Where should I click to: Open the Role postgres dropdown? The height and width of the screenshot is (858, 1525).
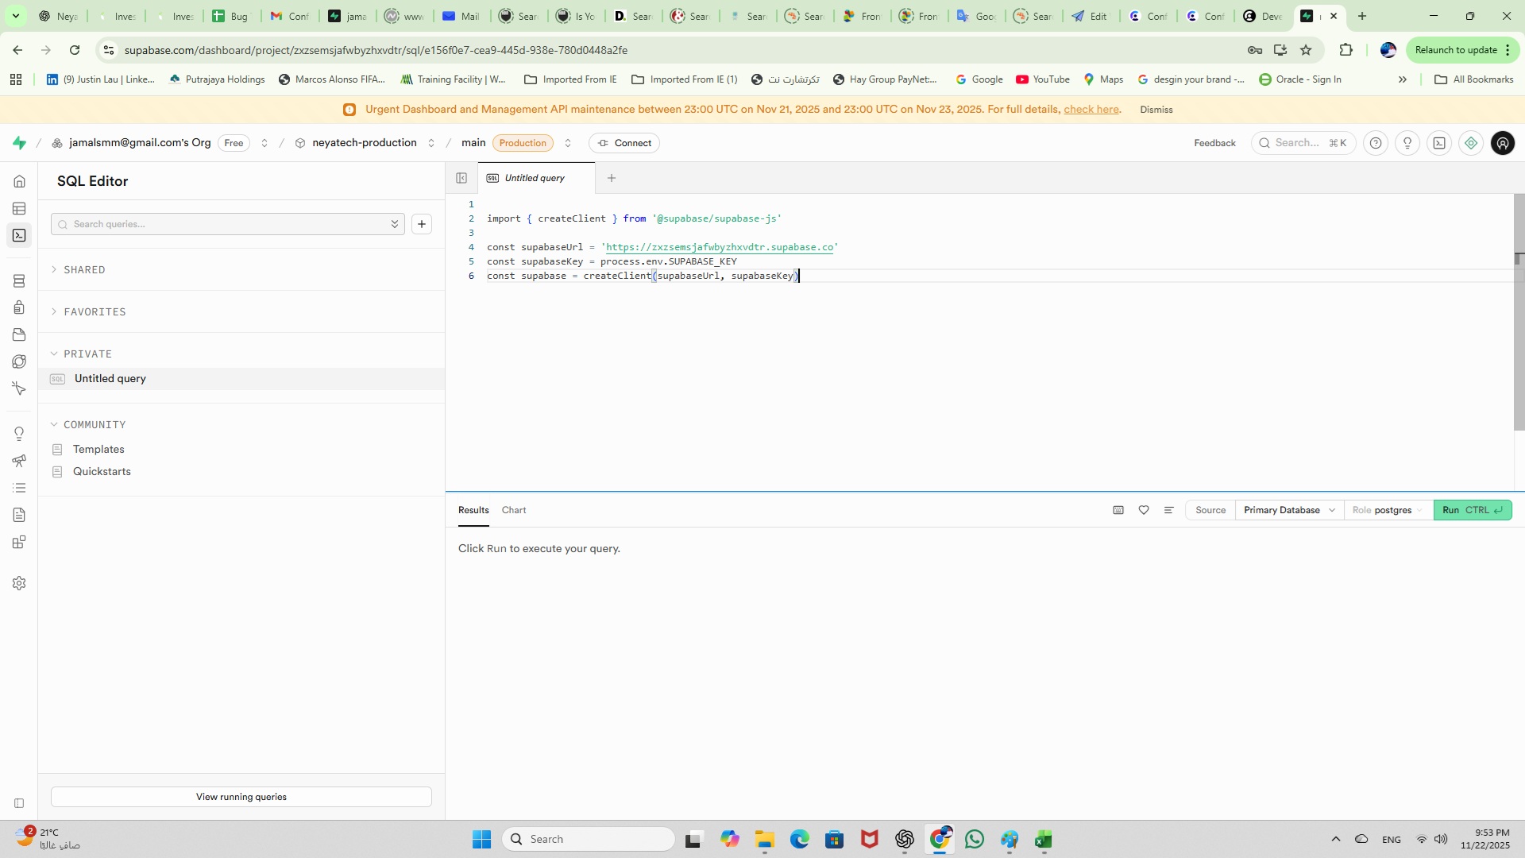[x=1388, y=510]
